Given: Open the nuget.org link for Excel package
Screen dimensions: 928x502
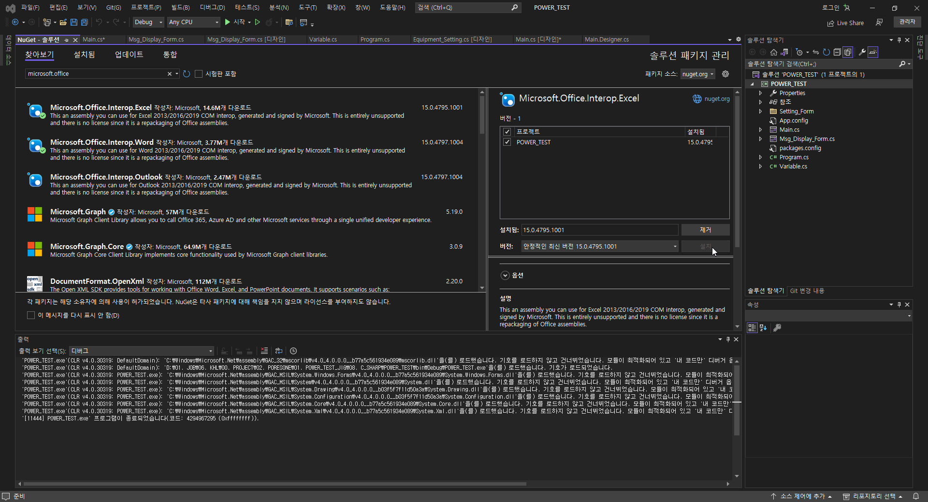Looking at the screenshot, I should pos(711,98).
